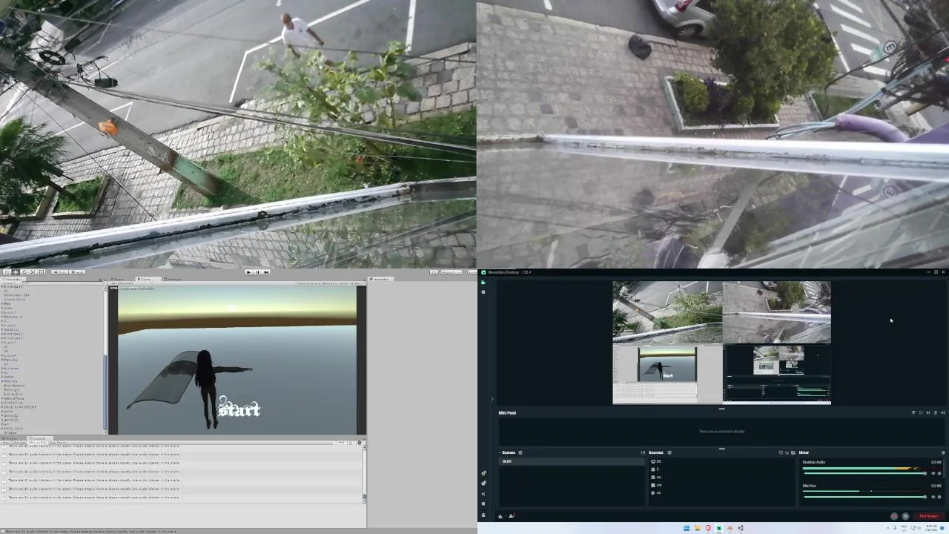This screenshot has width=949, height=534.
Task: Toggle the Local handle rotation button
Action: 76,272
